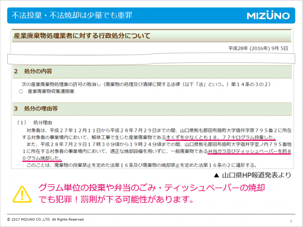Click section heading 3 処分の理由等

pos(36,109)
